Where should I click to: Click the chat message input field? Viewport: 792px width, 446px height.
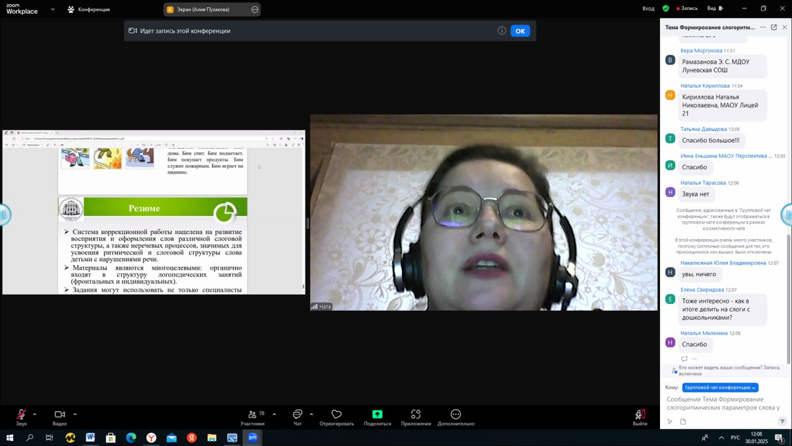coord(724,404)
